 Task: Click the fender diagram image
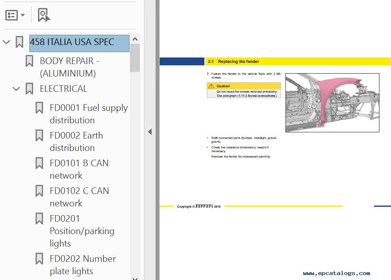[x=332, y=103]
